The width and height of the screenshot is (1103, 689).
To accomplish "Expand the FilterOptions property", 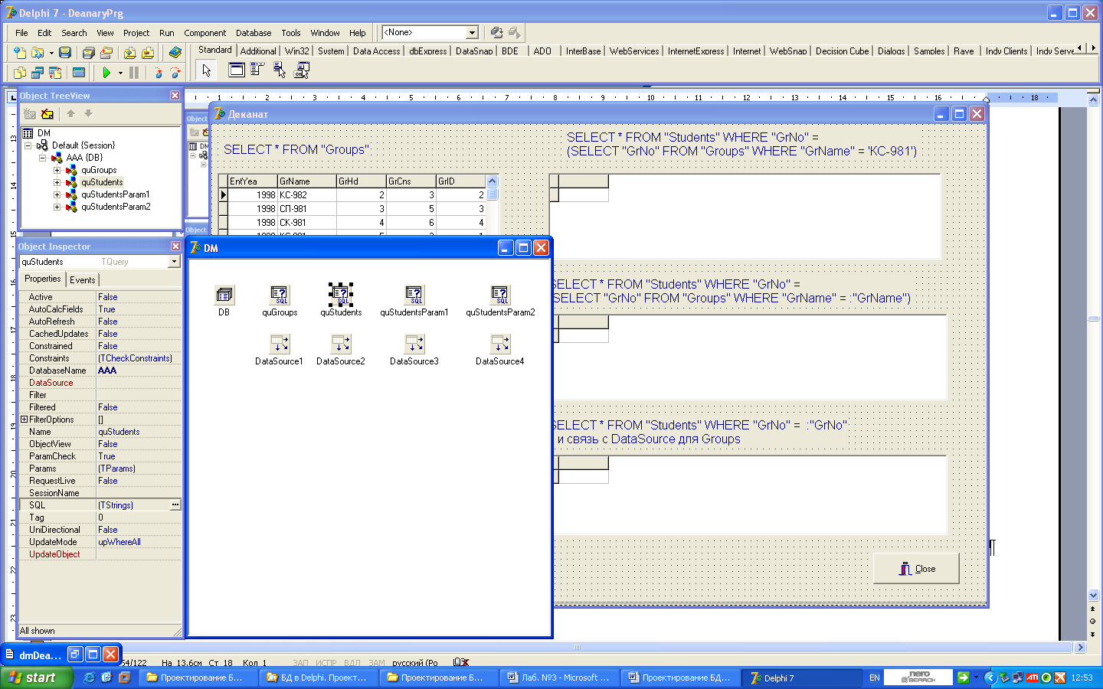I will pyautogui.click(x=24, y=420).
